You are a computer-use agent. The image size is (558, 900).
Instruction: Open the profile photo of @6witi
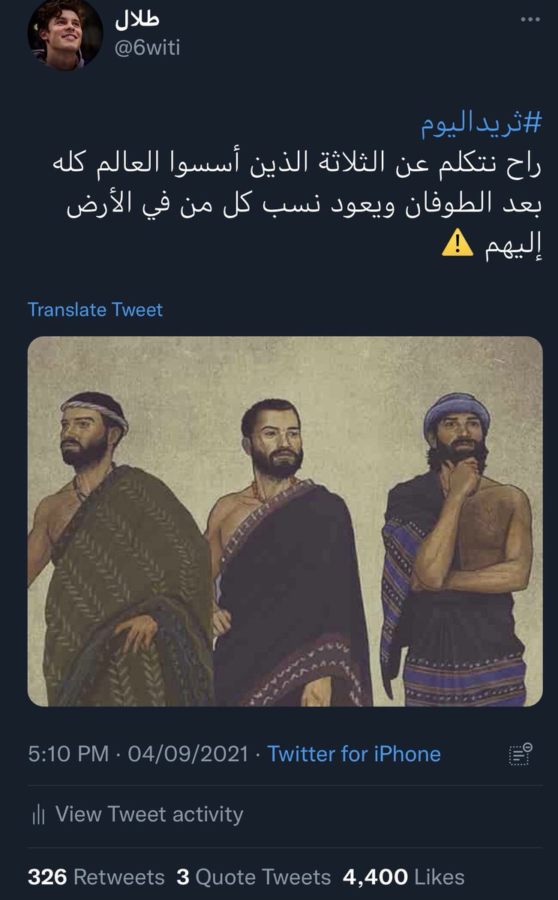pyautogui.click(x=65, y=34)
